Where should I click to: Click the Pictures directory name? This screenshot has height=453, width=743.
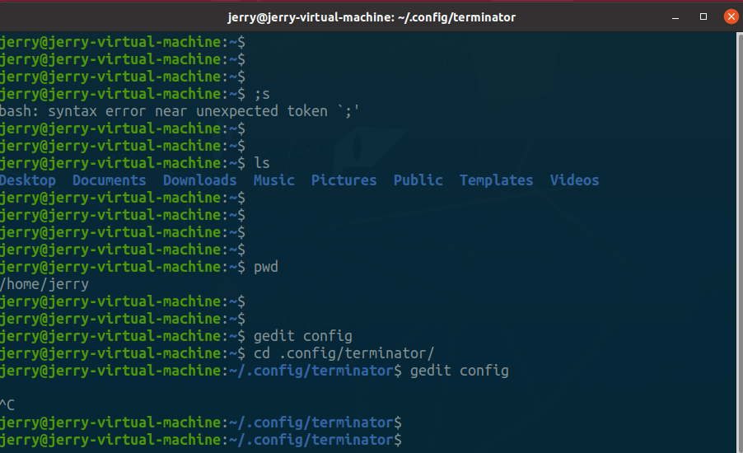343,180
